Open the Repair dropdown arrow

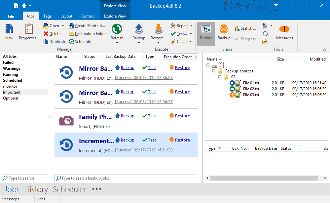[191, 26]
